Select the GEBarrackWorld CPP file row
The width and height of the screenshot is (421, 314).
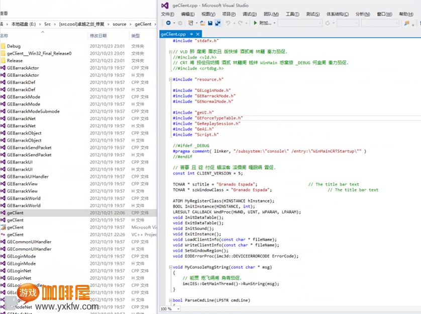coord(24,198)
